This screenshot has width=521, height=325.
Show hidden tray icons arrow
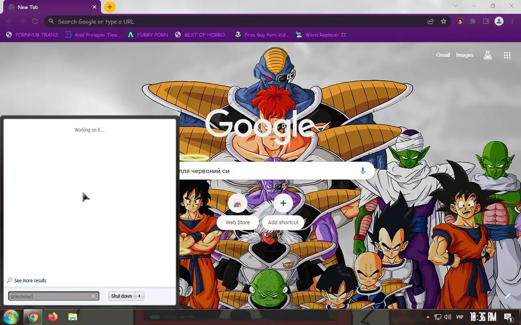point(428,317)
